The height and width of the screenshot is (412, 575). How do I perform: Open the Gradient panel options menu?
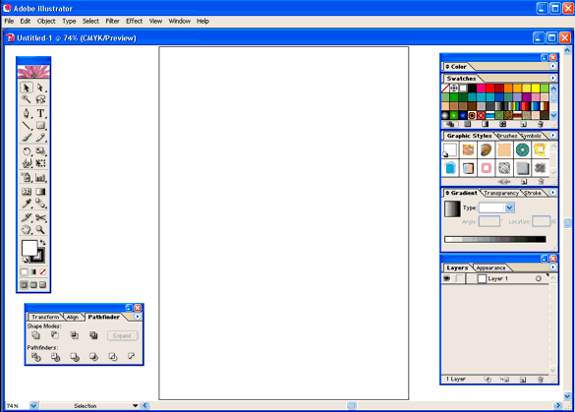[552, 193]
